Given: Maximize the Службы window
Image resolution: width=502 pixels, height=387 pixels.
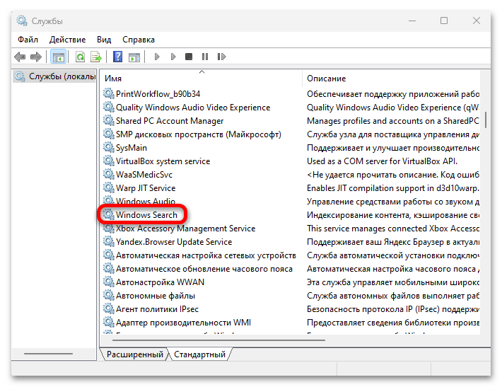Looking at the screenshot, I should 444,21.
